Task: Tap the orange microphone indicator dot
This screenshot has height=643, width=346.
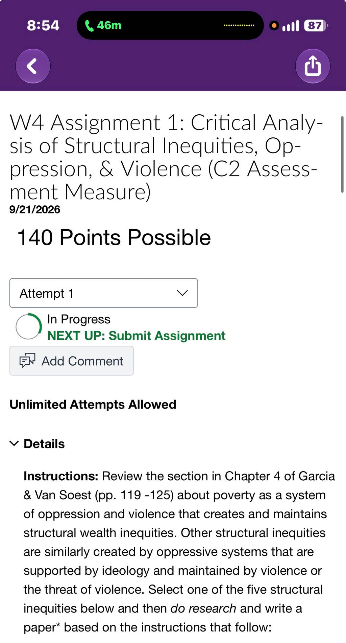Action: (274, 25)
